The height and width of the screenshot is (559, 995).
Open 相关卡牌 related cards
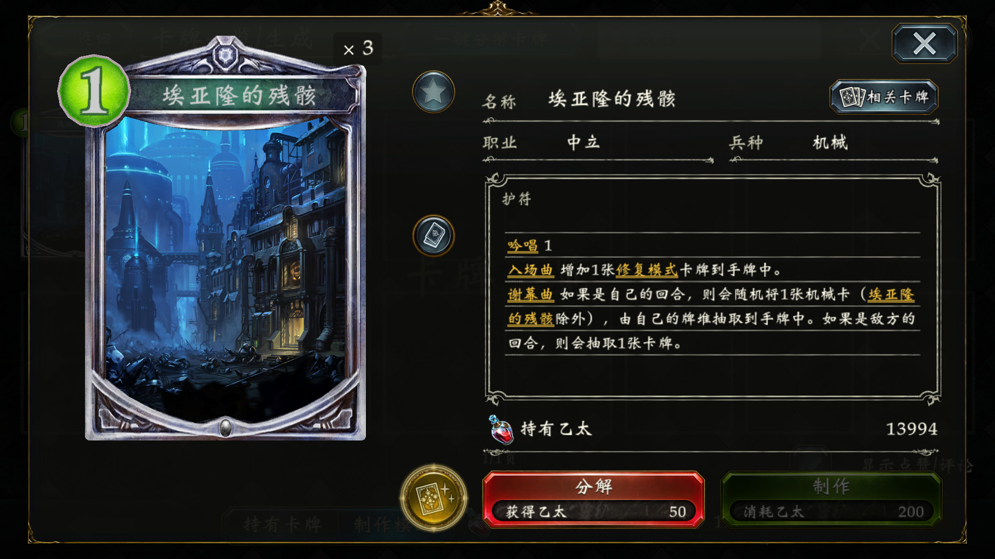(x=884, y=97)
